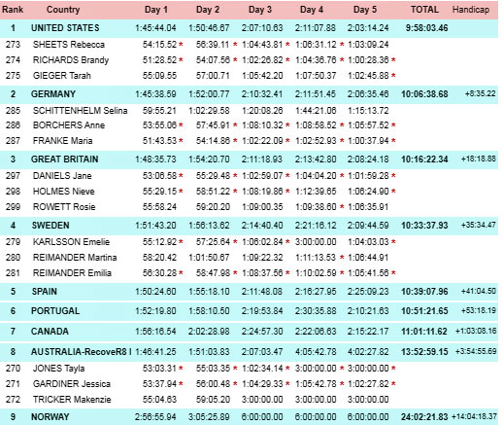
Task: Click rider FRANKE Maria
Action: [62, 141]
